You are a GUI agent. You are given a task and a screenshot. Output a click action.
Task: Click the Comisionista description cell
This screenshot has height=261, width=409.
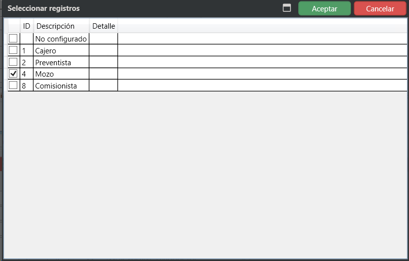pyautogui.click(x=61, y=86)
